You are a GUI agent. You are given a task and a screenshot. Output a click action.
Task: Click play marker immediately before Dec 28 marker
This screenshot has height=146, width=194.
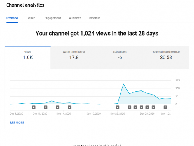click(x=141, y=107)
